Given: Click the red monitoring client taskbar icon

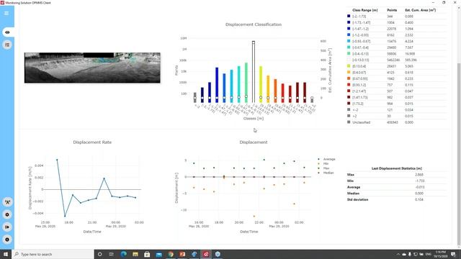Looking at the screenshot, I should (206, 254).
